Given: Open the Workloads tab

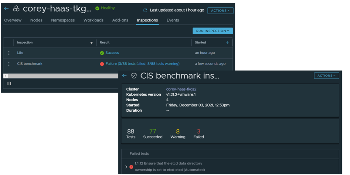Looking at the screenshot, I should 93,20.
